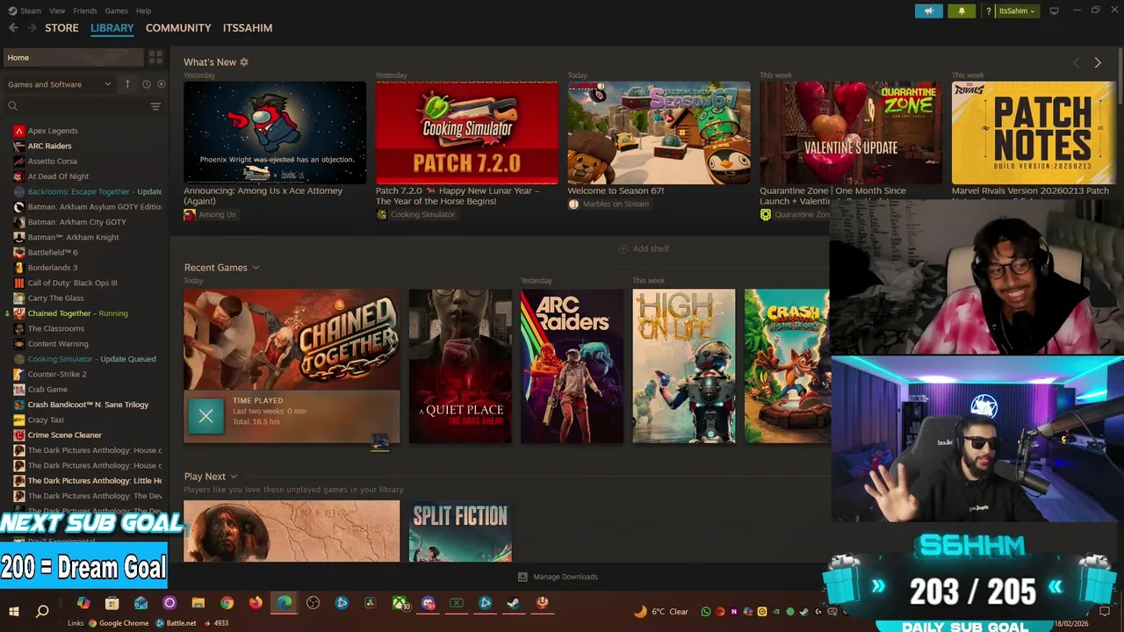Click the library search magnifier icon
This screenshot has height=632, width=1124.
12,106
